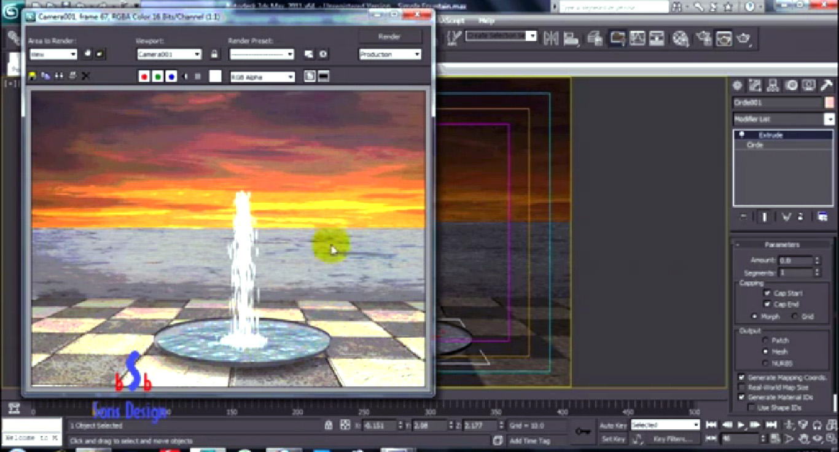Click the white color swatch in render window

coord(215,76)
